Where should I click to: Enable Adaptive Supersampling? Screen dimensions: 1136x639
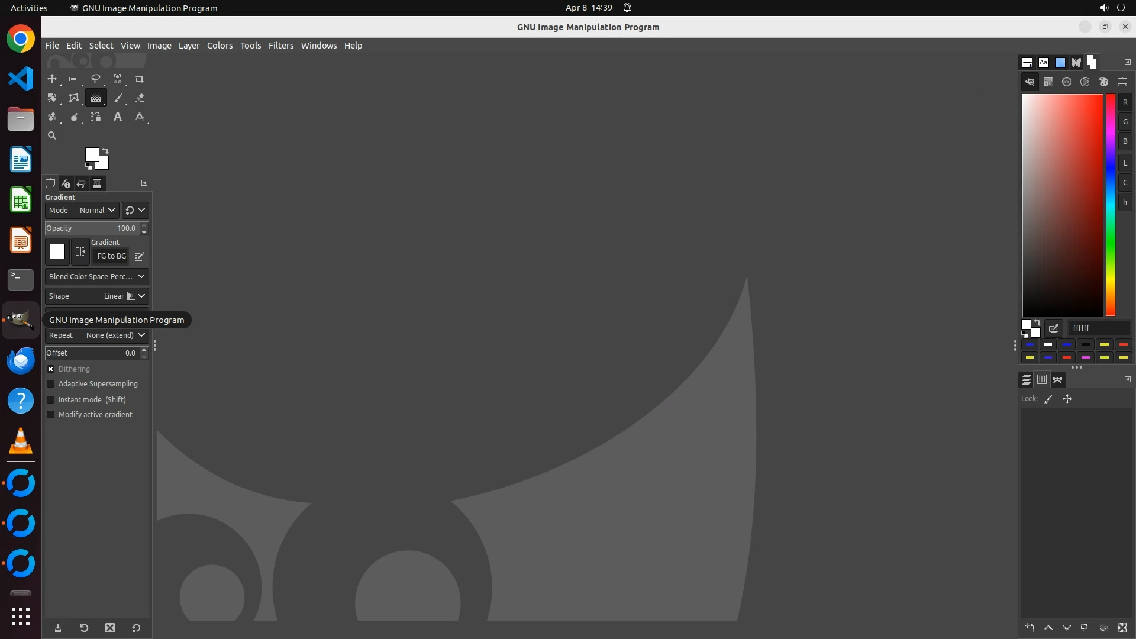(51, 384)
